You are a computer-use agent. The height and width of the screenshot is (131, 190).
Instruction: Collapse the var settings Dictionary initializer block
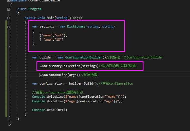coord(9,27)
